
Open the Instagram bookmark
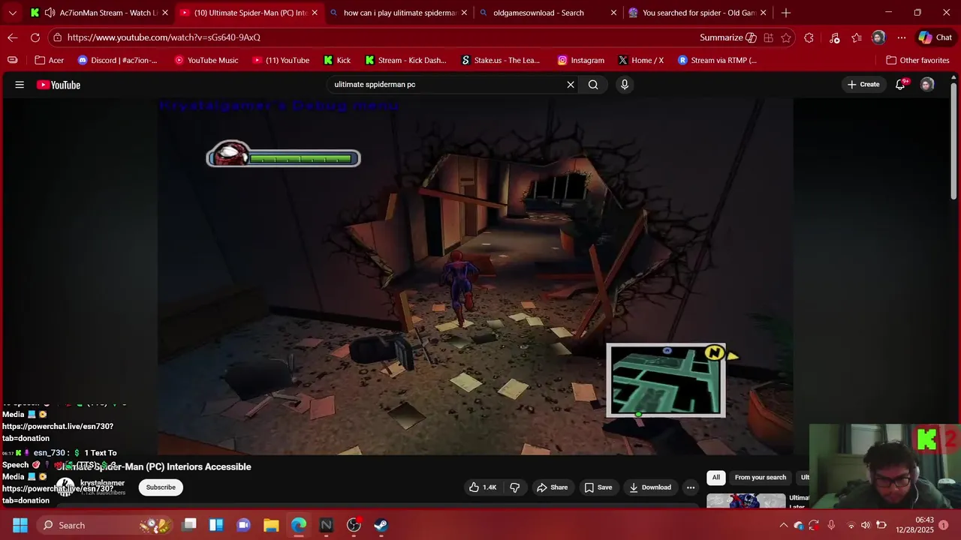point(580,60)
